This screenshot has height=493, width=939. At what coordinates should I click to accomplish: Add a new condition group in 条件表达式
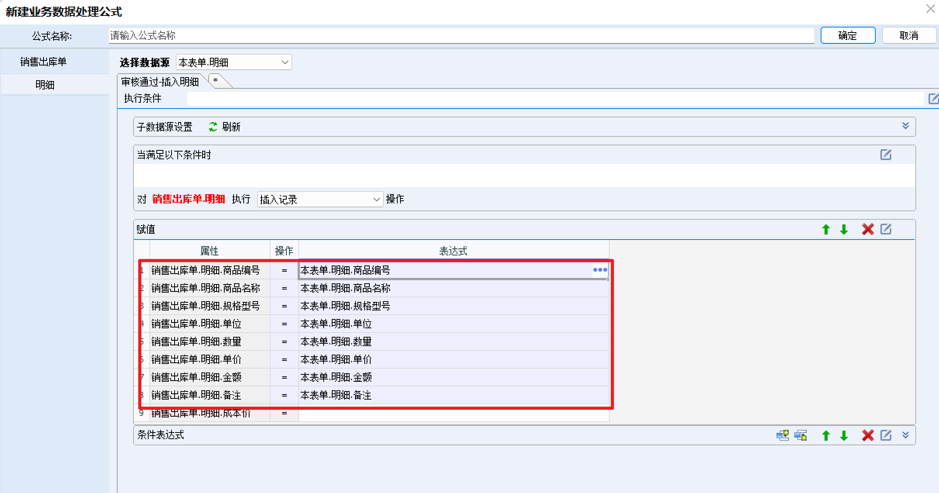pyautogui.click(x=783, y=435)
